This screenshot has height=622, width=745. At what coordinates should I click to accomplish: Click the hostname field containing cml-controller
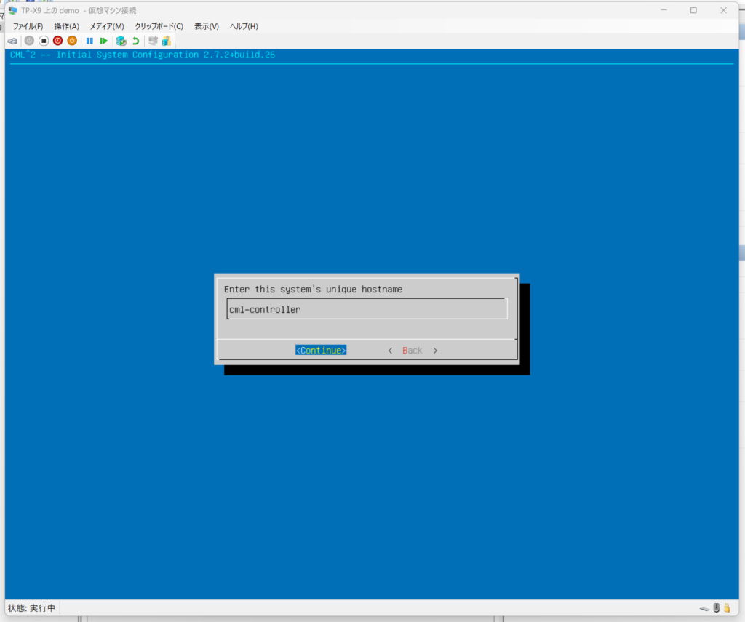click(367, 309)
